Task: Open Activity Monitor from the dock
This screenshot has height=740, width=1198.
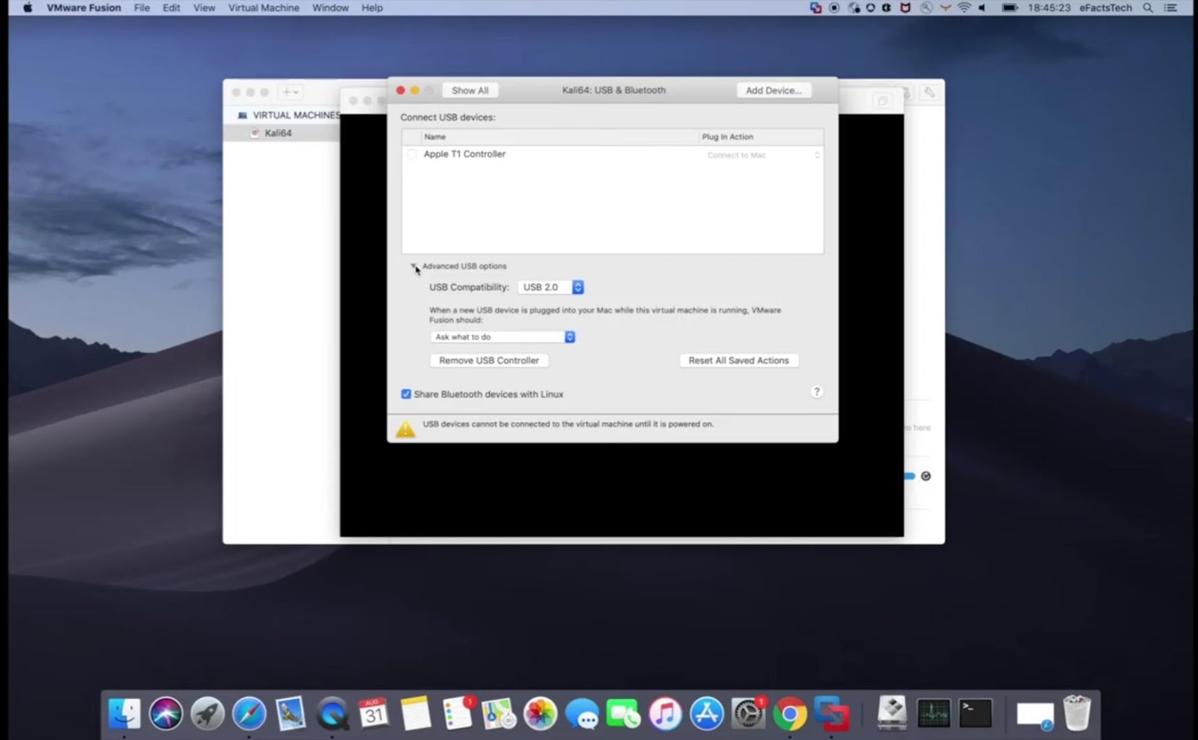Action: [934, 713]
